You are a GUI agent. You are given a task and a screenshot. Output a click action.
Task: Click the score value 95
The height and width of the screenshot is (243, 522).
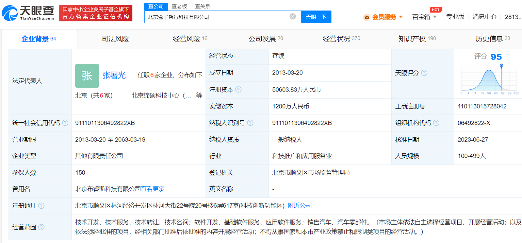[x=496, y=57]
